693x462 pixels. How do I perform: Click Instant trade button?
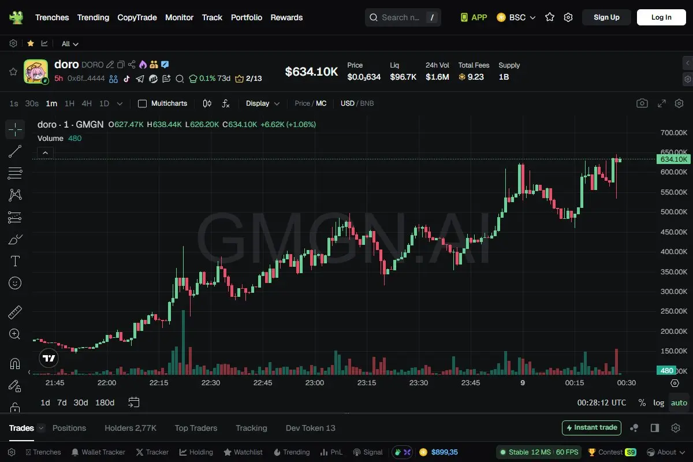pos(591,428)
